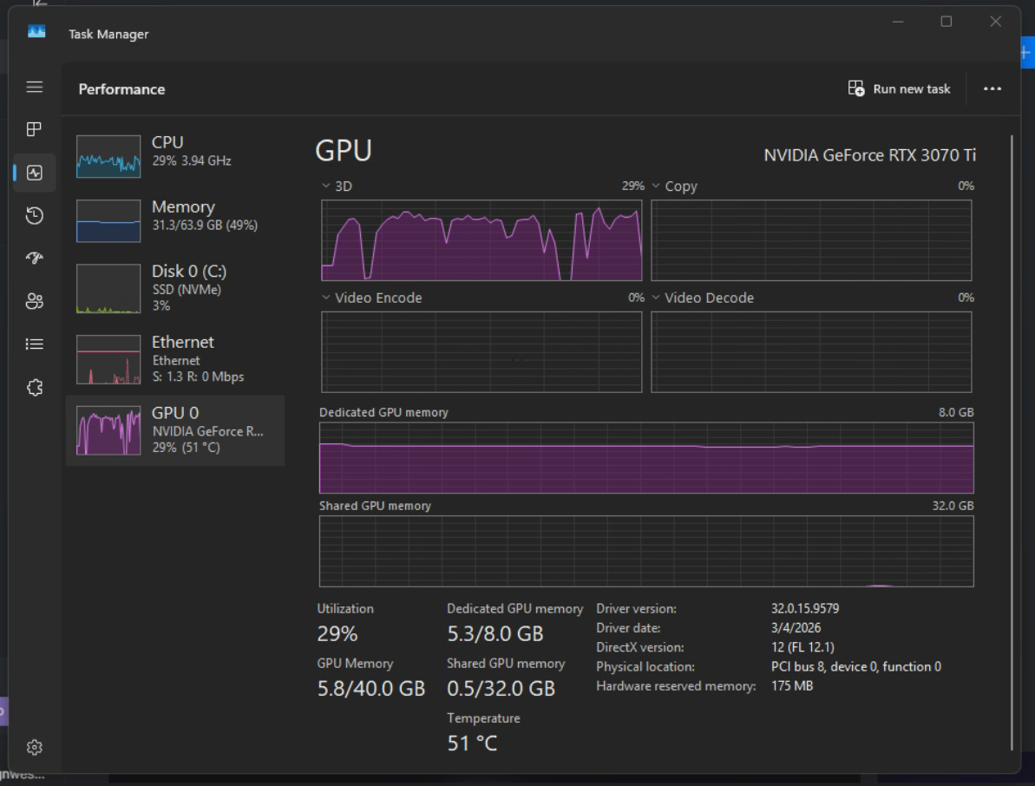Select Memory in the performance list
This screenshot has height=786, width=1035.
click(x=174, y=219)
